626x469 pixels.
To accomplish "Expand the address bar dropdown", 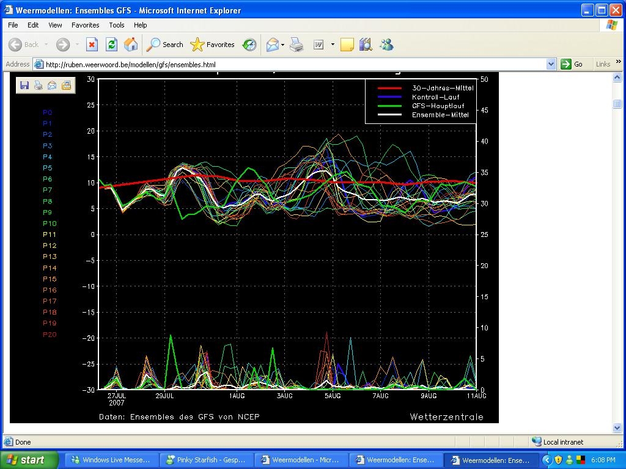I will click(x=551, y=64).
